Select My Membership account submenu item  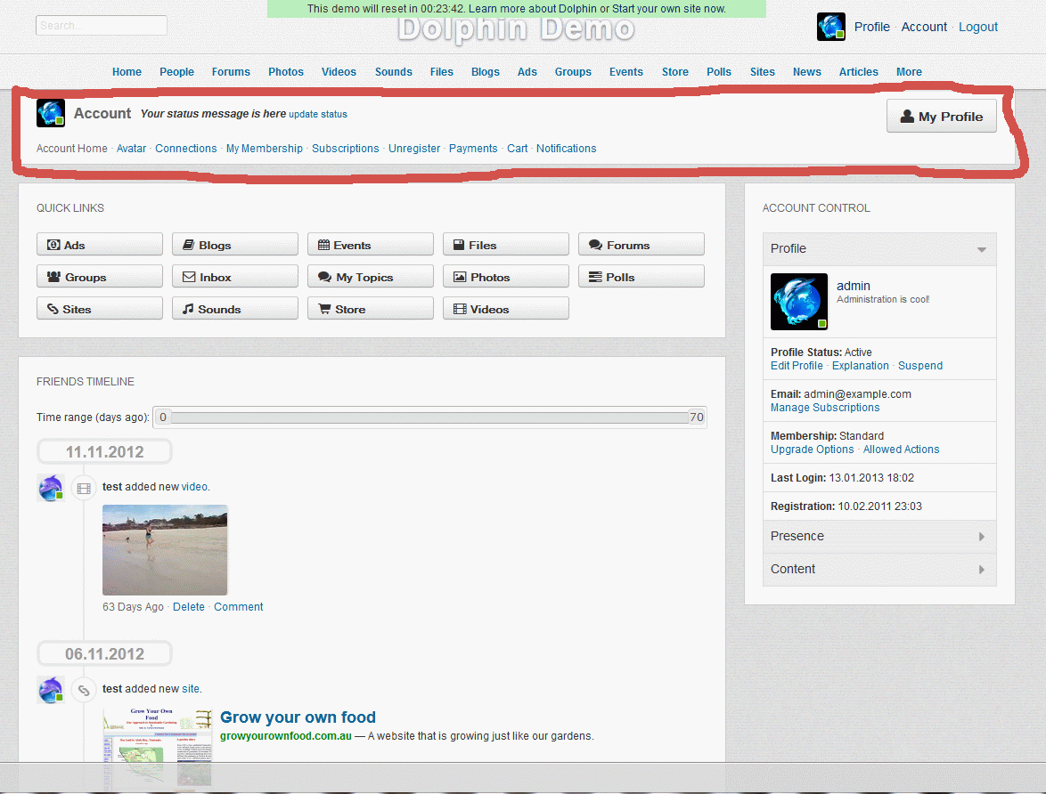264,149
